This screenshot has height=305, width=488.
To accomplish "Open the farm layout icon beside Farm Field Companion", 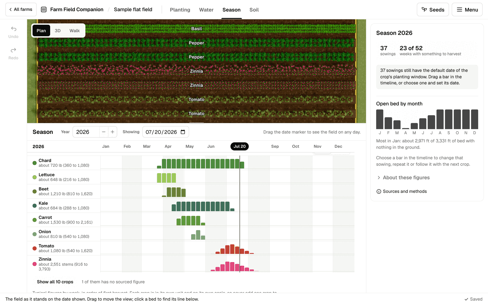I will [x=44, y=9].
